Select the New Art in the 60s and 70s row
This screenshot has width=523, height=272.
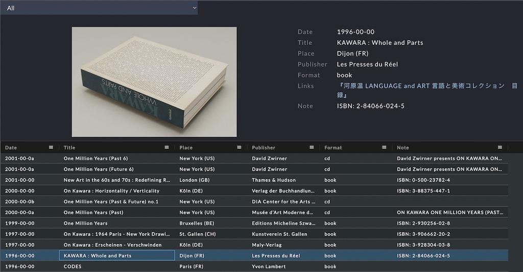[x=116, y=180]
